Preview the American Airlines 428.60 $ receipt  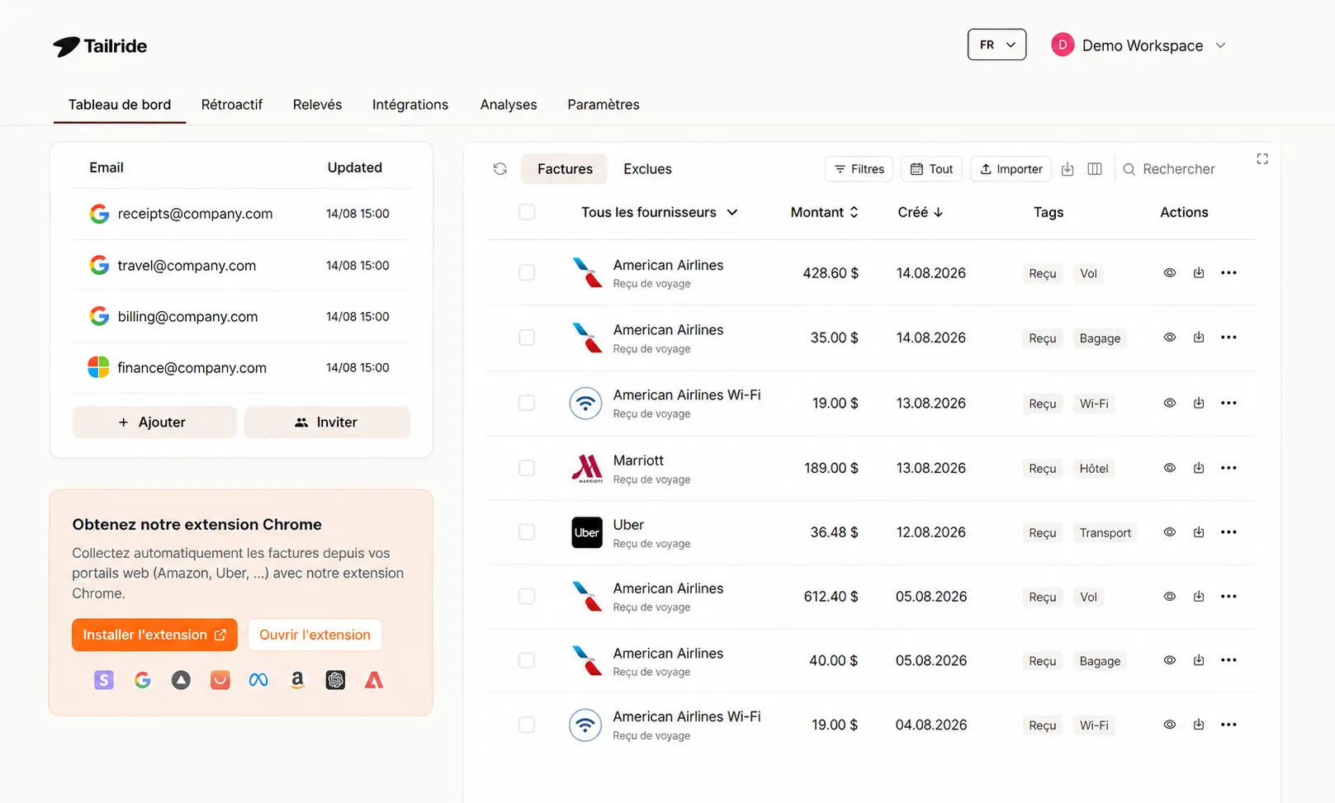(1170, 272)
